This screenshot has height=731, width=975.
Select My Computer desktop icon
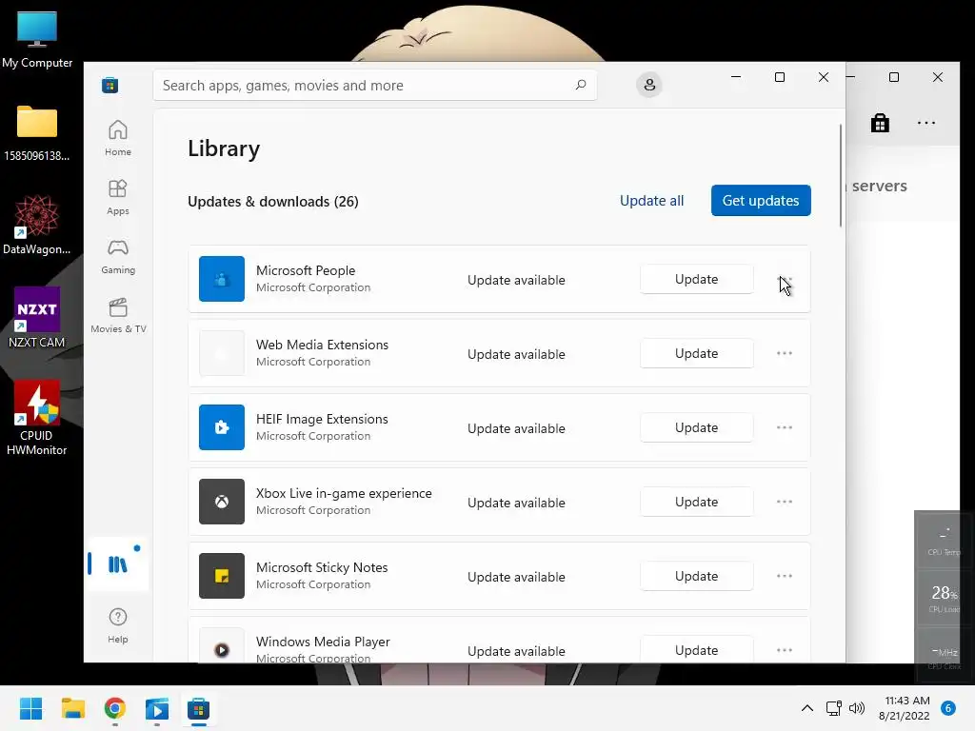37,40
